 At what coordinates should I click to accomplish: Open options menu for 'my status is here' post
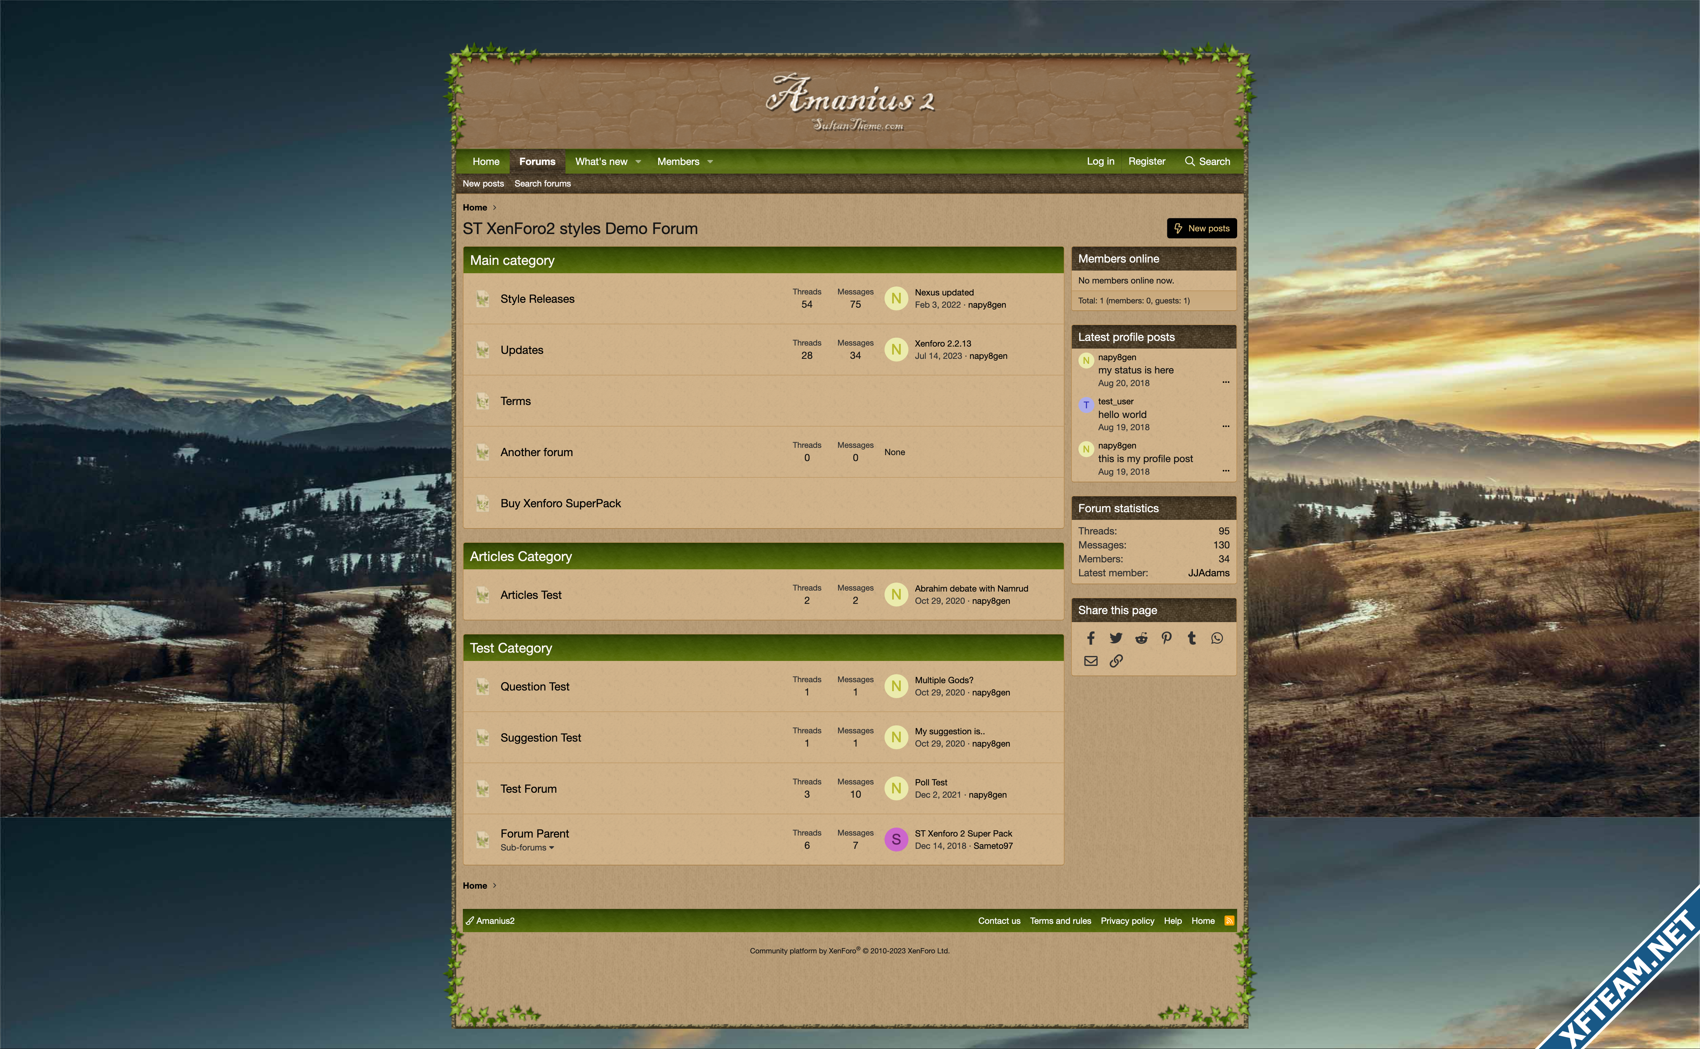[1226, 382]
